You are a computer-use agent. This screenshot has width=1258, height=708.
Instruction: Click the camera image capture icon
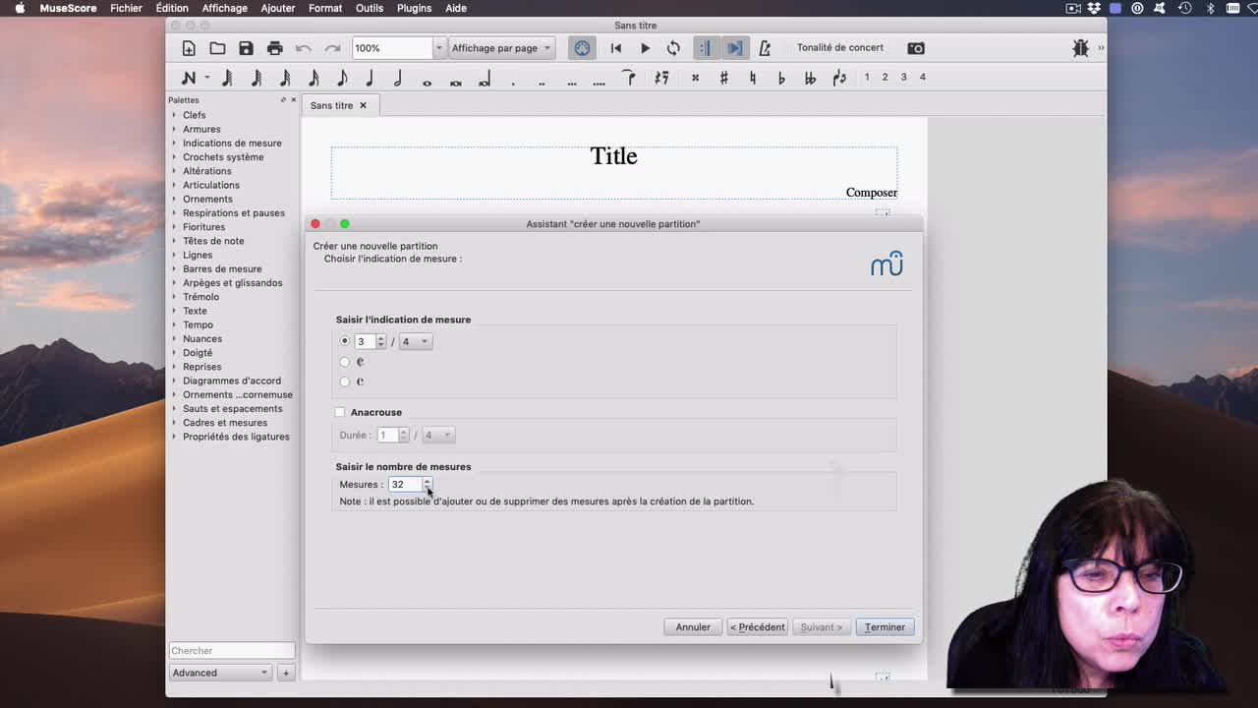click(x=916, y=48)
